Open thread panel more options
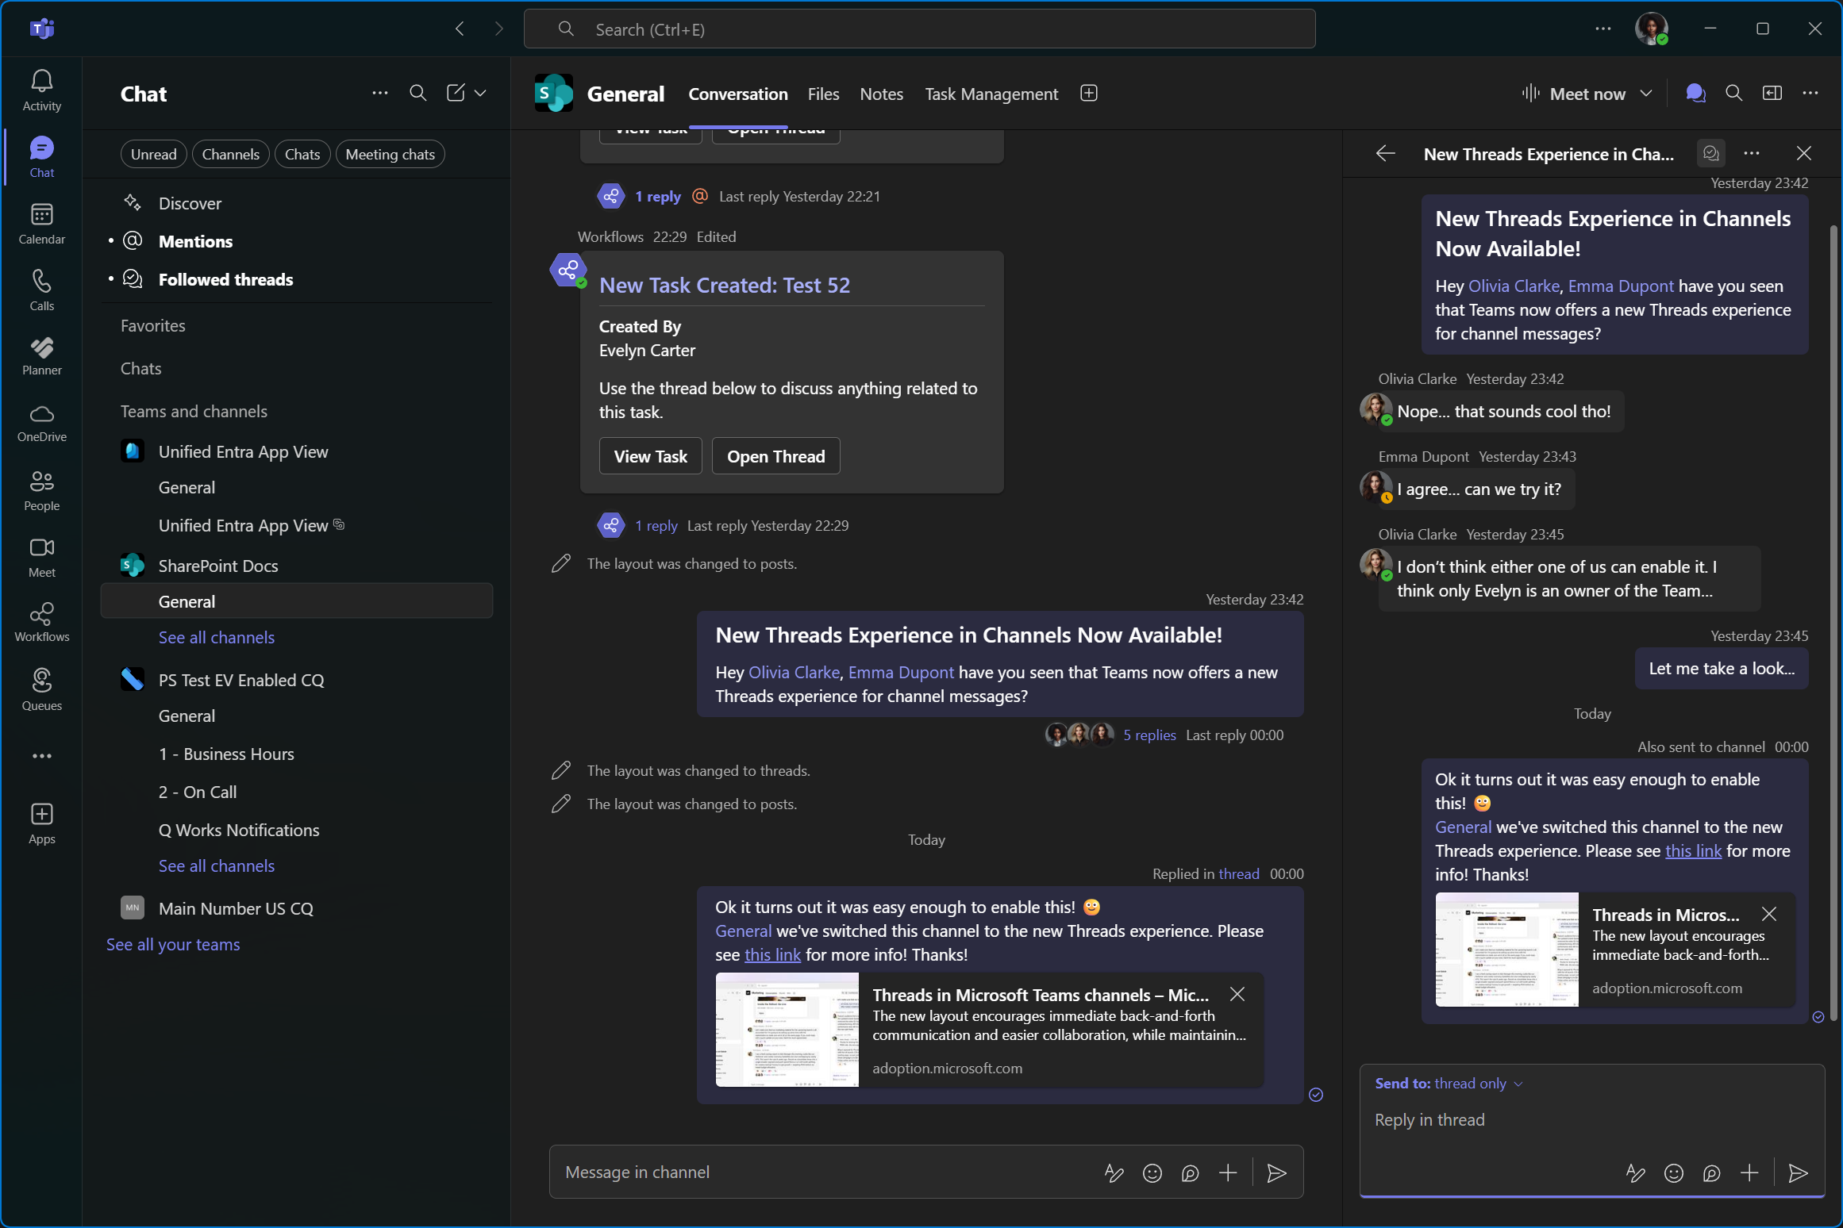Screen dimensions: 1843x1228 point(1752,153)
